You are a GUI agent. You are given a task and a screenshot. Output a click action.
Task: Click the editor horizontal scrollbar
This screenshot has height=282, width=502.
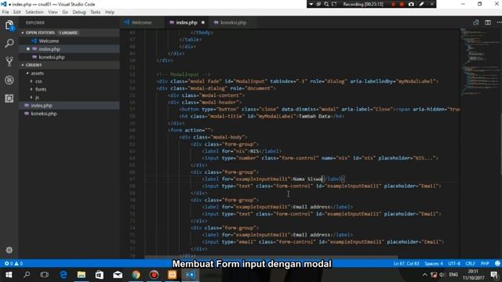click(271, 257)
